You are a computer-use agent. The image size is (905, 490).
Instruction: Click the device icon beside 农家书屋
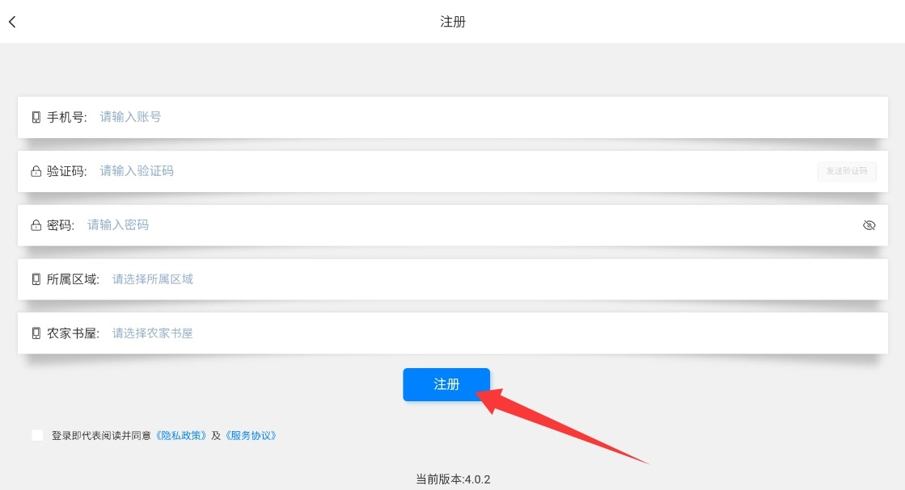coord(36,333)
